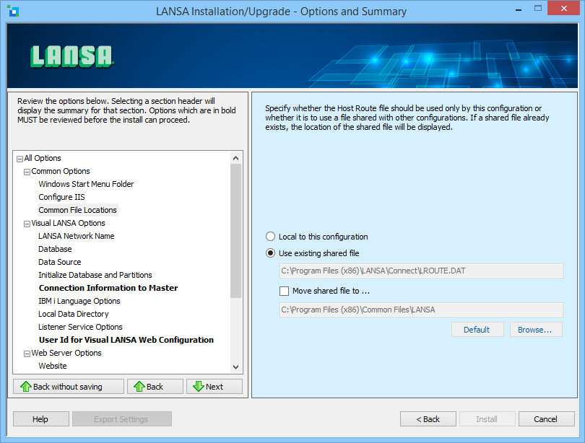Close the LANSA Installation window
The image size is (585, 443).
click(564, 8)
